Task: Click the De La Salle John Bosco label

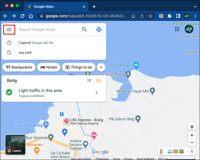Action: pos(60,155)
